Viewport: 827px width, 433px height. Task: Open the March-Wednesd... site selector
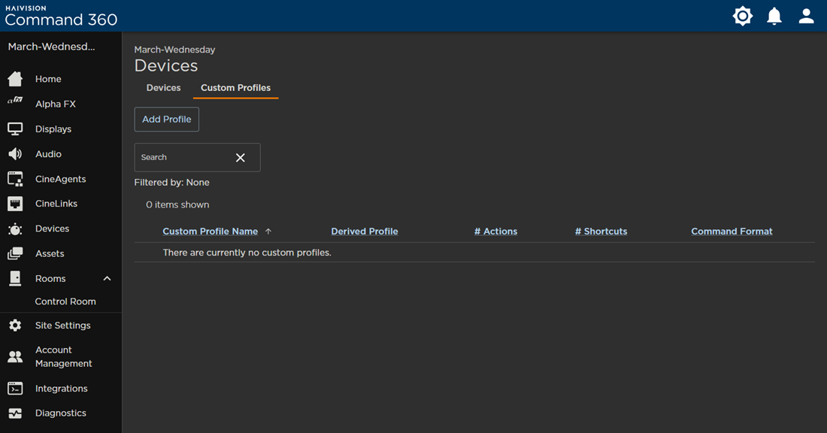(52, 47)
